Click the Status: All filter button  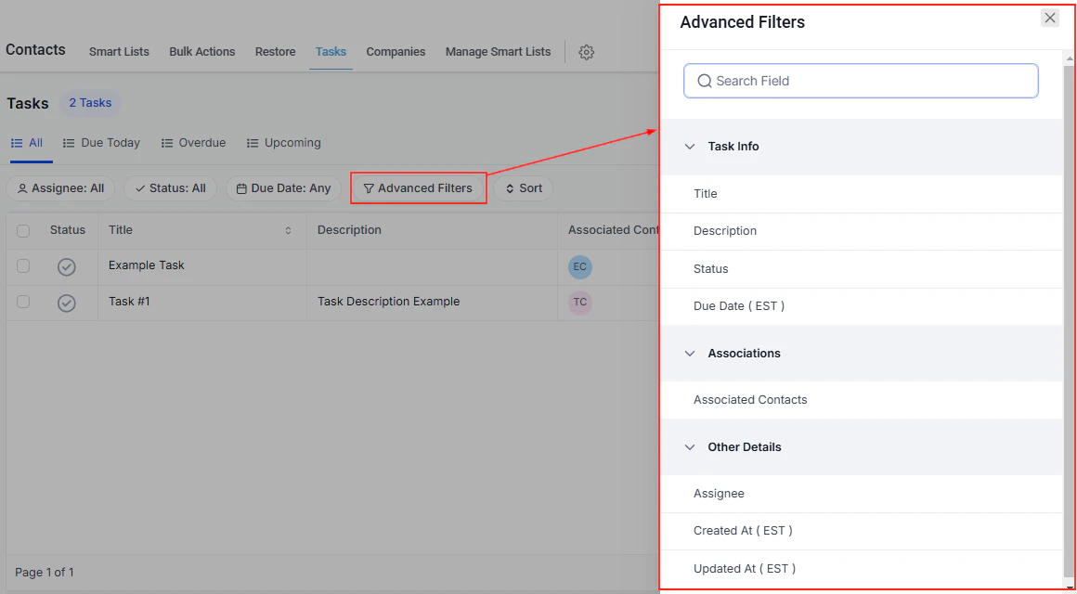point(170,188)
